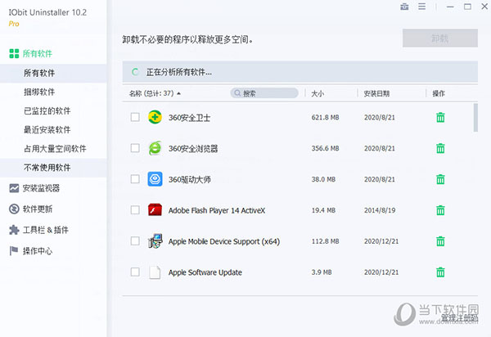Image resolution: width=491 pixels, height=337 pixels.
Task: Delete 360安全卫士 via trash icon
Action: 440,117
